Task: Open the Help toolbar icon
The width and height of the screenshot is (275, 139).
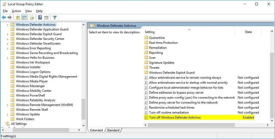Action: (40, 17)
